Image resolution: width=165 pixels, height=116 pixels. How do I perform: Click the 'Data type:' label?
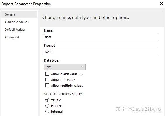point(52,60)
